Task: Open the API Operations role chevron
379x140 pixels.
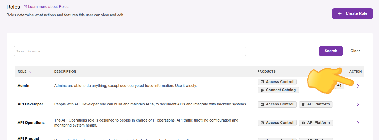Action: [358, 123]
